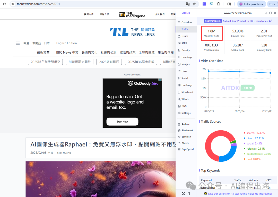Open the Structured data section in sidebar
Image resolution: width=278 pixels, height=197 pixels.
186,92
